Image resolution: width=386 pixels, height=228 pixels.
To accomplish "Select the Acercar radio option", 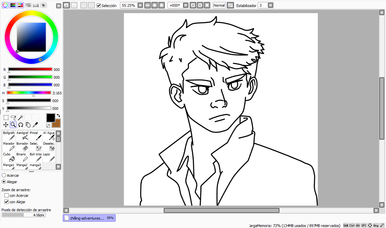I will [x=4, y=175].
